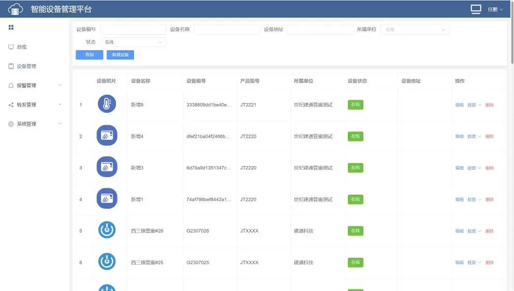Toggle the sidebar grid menu icon

11,27
